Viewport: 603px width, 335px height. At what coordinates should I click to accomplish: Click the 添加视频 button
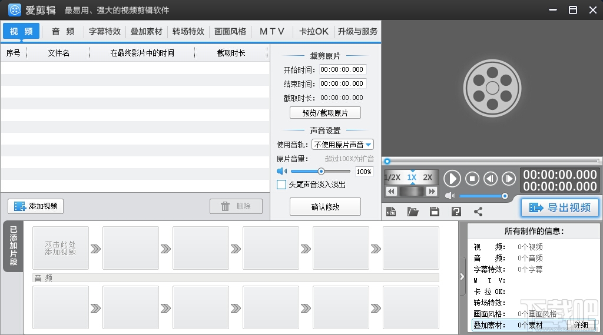point(36,206)
